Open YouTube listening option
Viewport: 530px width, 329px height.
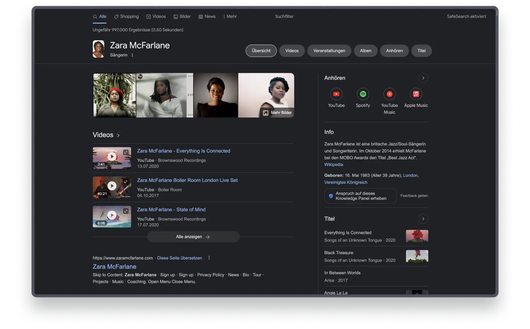336,98
